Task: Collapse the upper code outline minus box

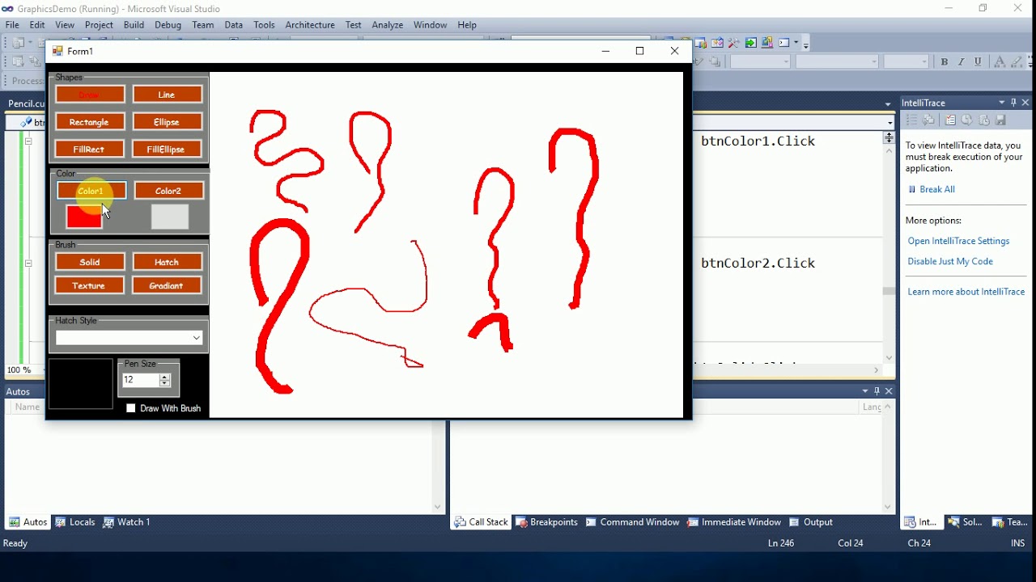Action: [28, 141]
